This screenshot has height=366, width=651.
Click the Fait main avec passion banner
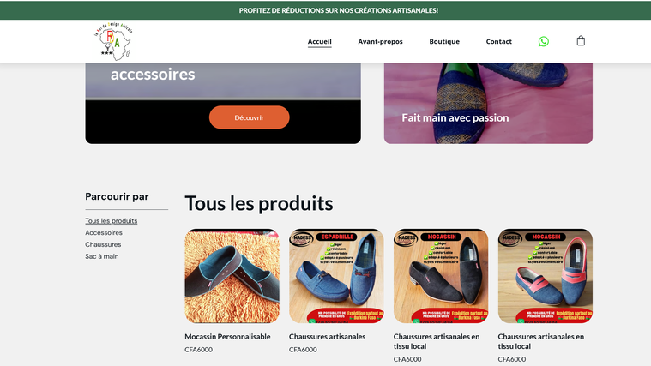coord(488,104)
